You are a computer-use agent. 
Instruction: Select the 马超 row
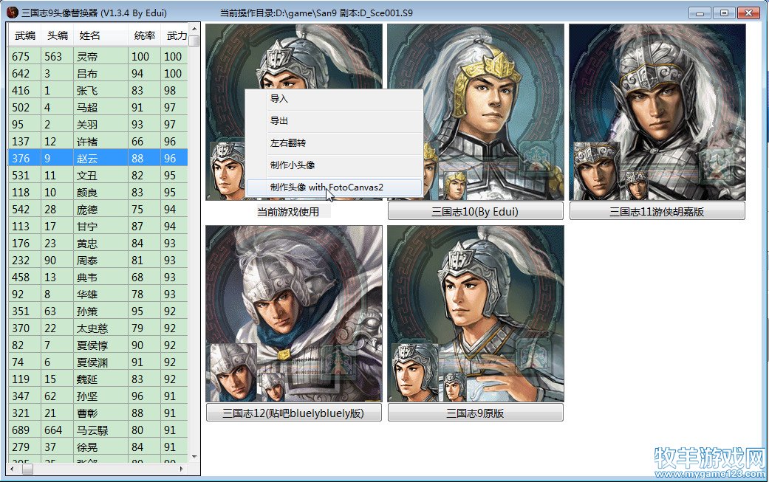[98, 107]
